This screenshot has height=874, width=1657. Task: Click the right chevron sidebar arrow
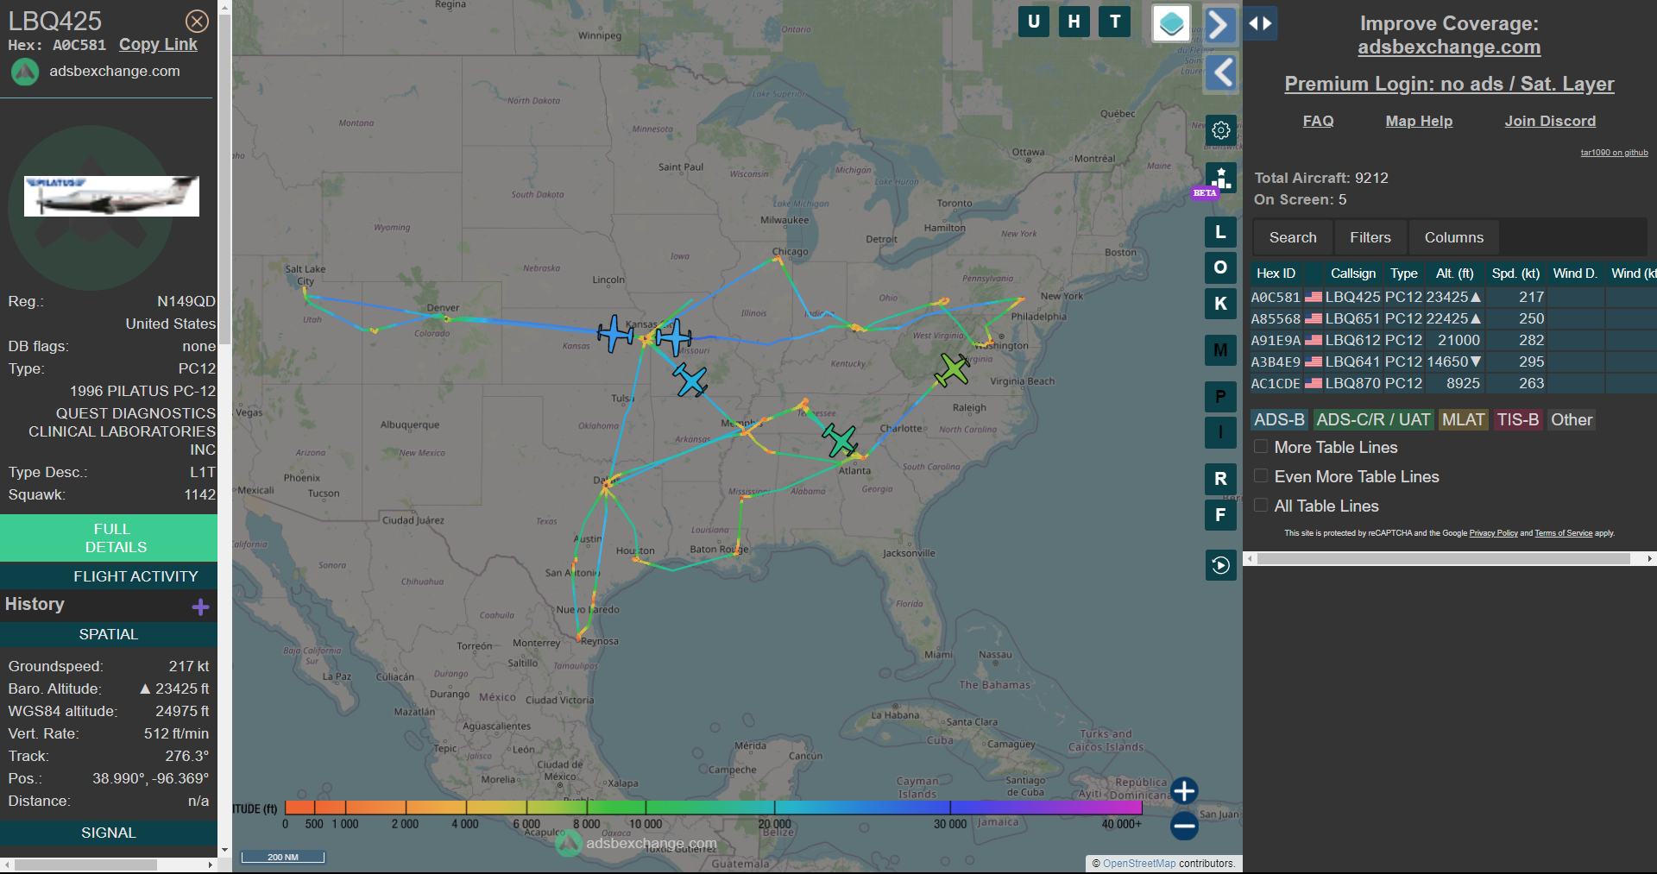[1220, 24]
